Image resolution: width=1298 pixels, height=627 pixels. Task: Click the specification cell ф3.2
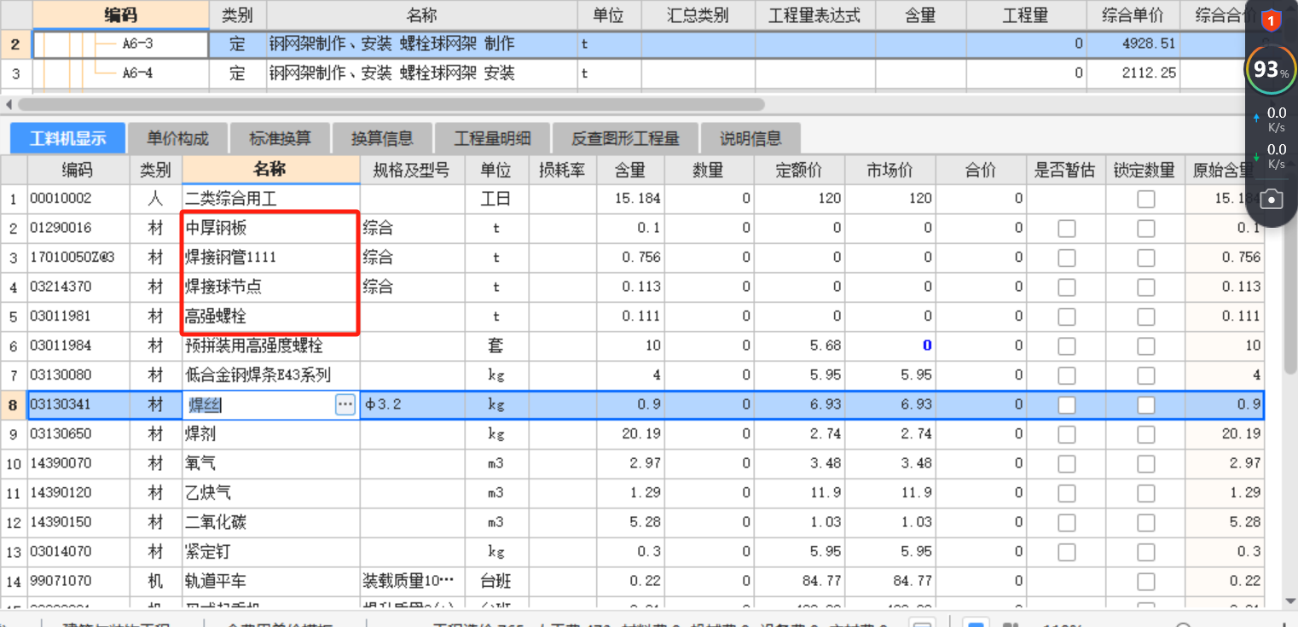(412, 405)
